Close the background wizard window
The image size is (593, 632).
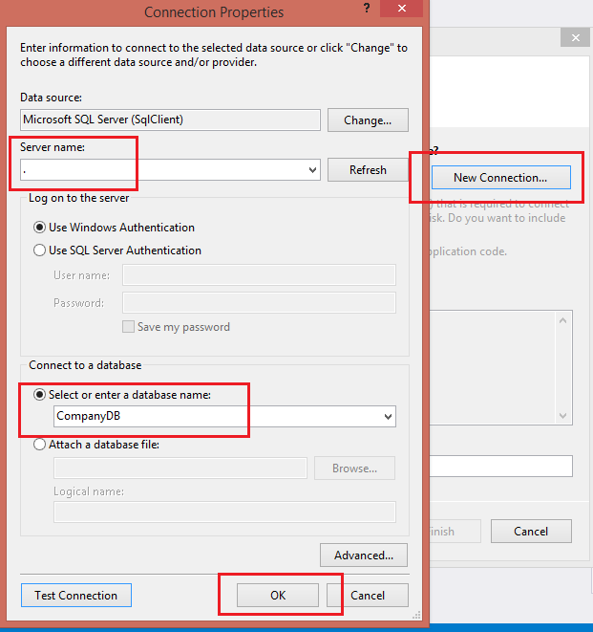click(x=575, y=37)
